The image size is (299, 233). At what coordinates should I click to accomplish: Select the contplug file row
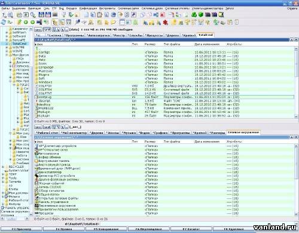164,97
